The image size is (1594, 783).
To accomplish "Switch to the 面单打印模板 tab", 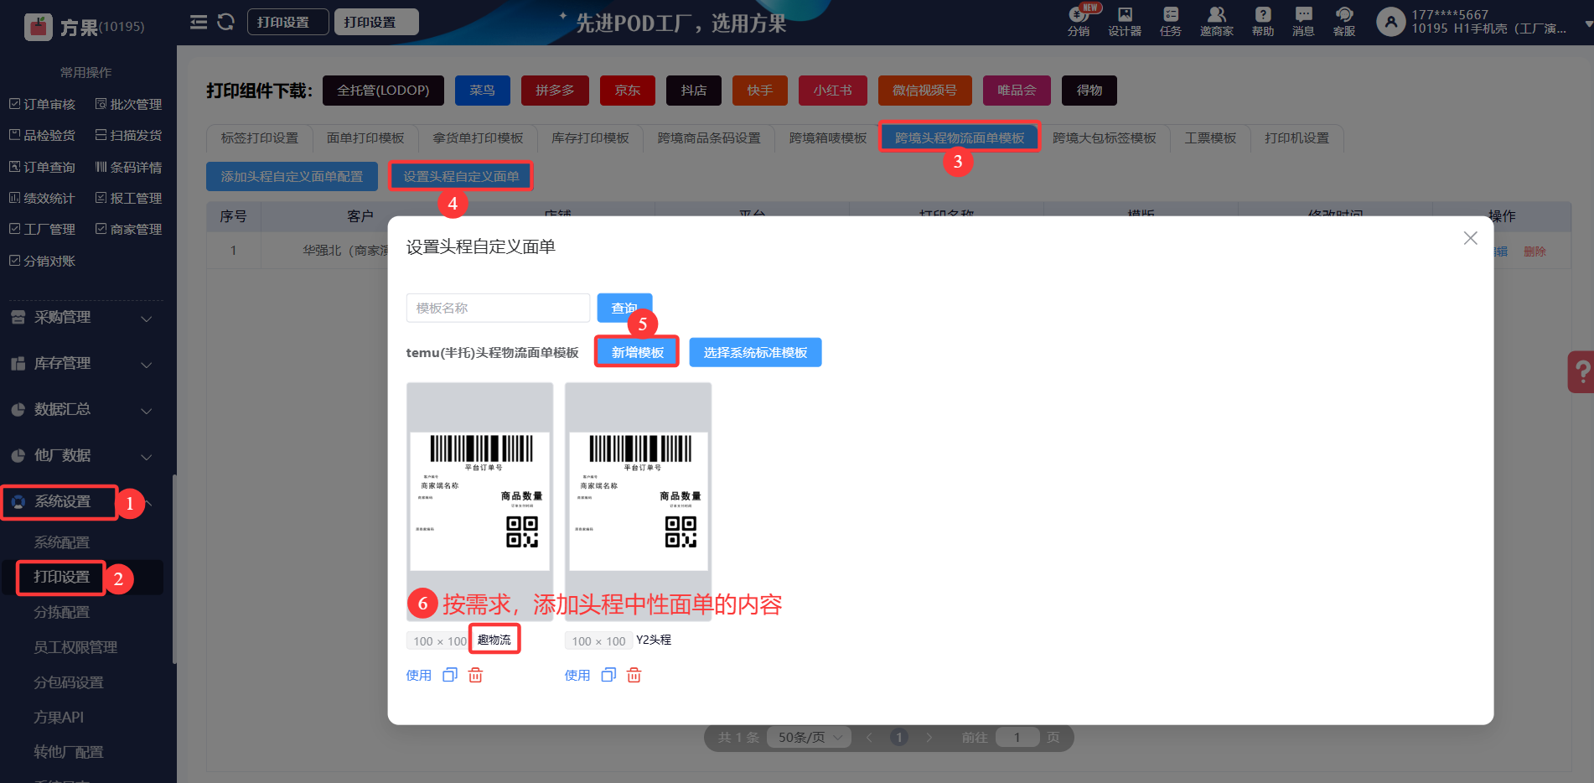I will point(365,138).
